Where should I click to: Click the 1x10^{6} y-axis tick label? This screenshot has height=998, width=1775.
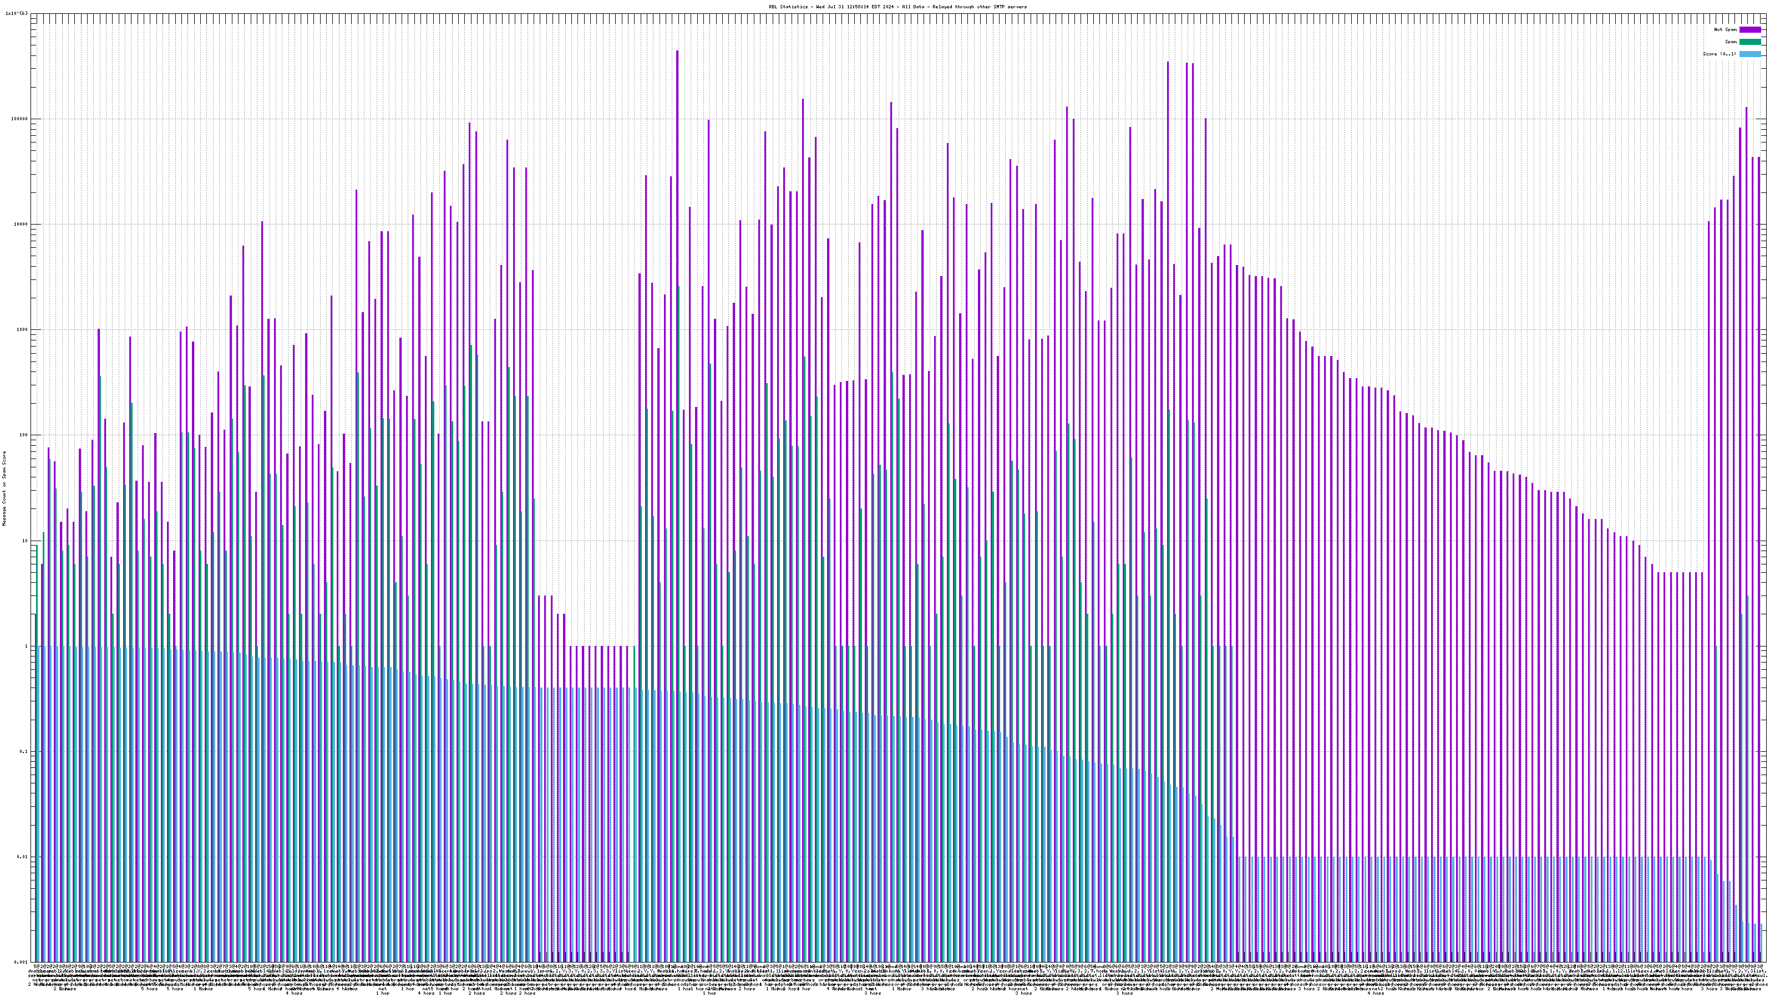[x=17, y=13]
